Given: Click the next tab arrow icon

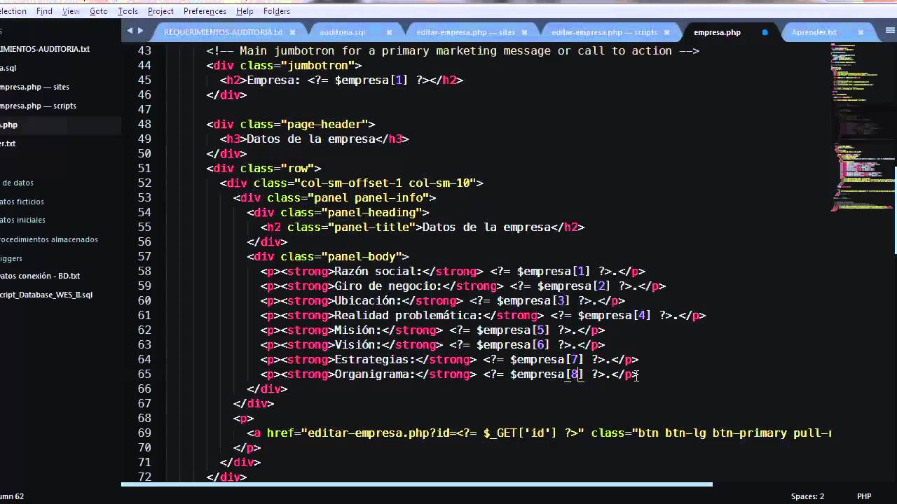Looking at the screenshot, I should pos(140,31).
